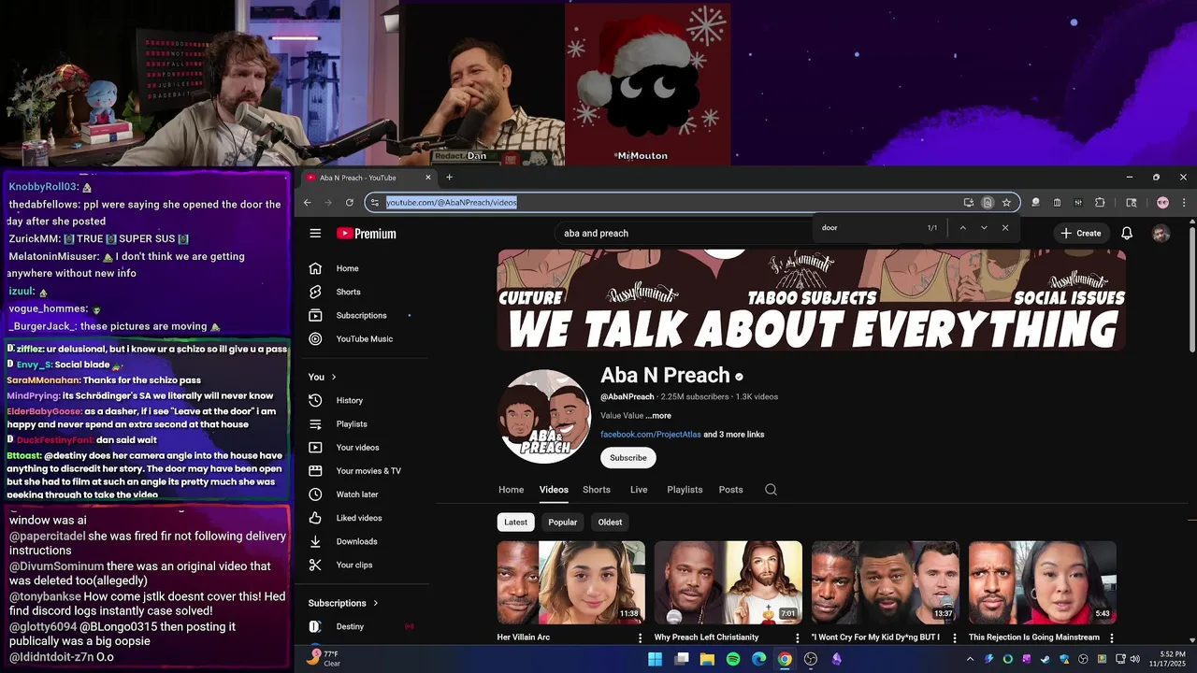Open Her Villain Arc video thumbnail
Viewport: 1197px width, 673px height.
(x=571, y=582)
